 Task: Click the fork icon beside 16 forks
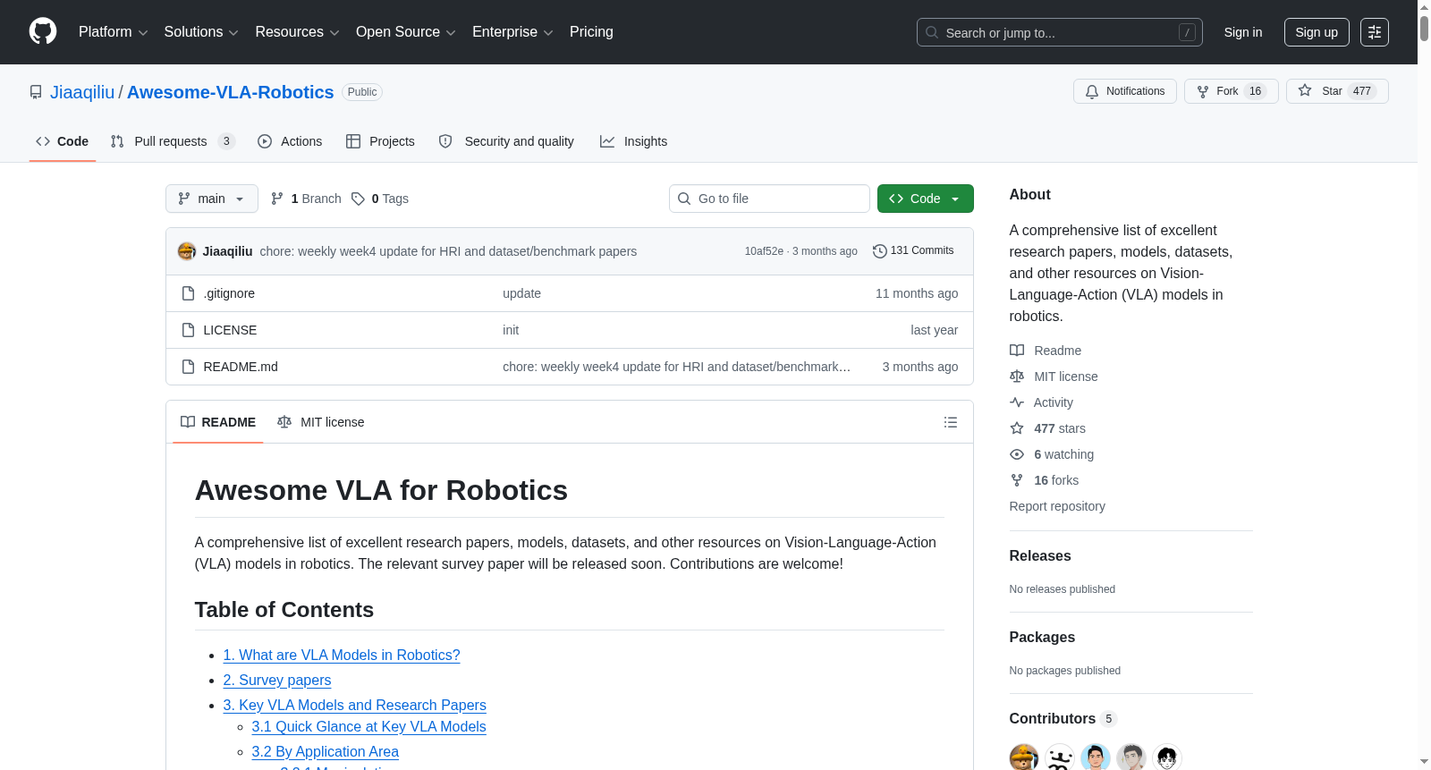[x=1017, y=480]
